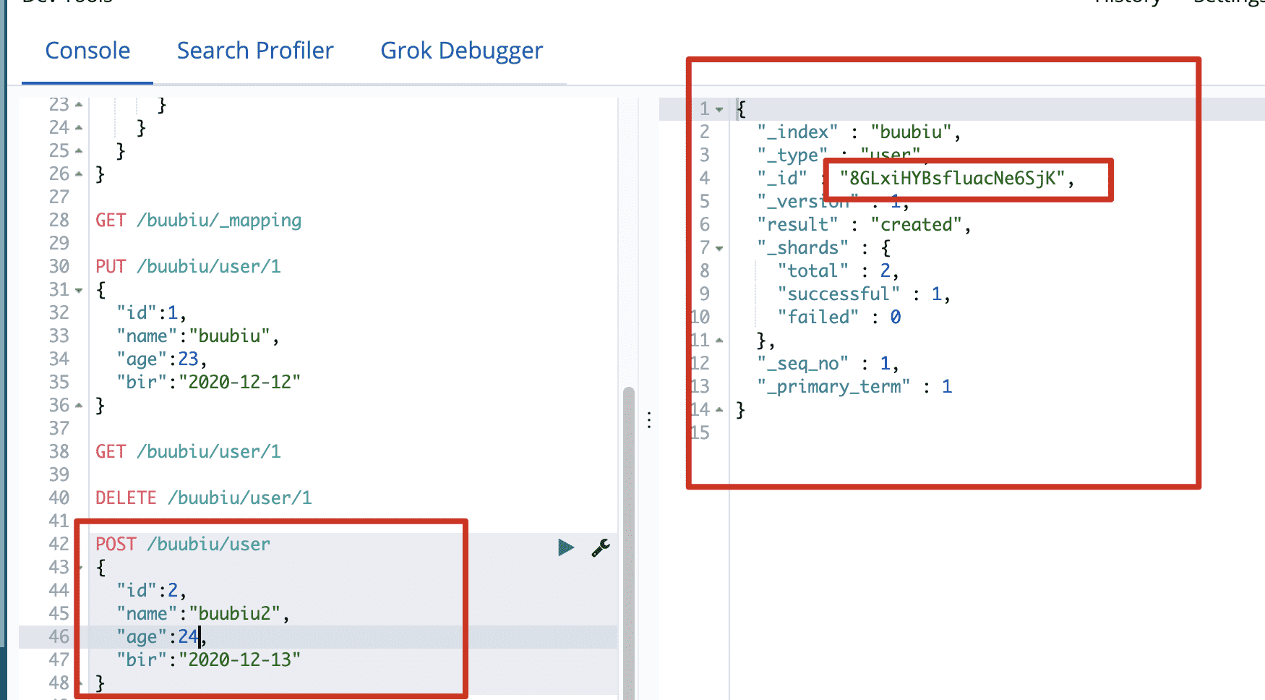
Task: Open the wrench actions menu
Action: coord(600,547)
